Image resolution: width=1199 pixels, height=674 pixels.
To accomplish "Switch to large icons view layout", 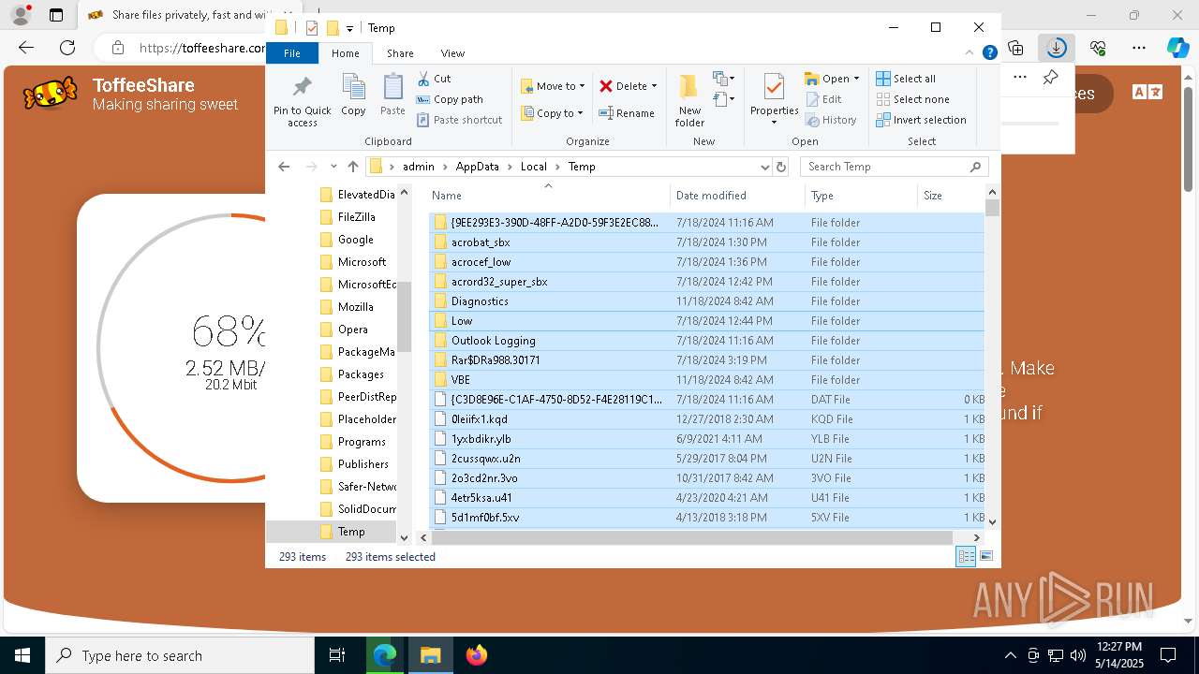I will tap(985, 557).
